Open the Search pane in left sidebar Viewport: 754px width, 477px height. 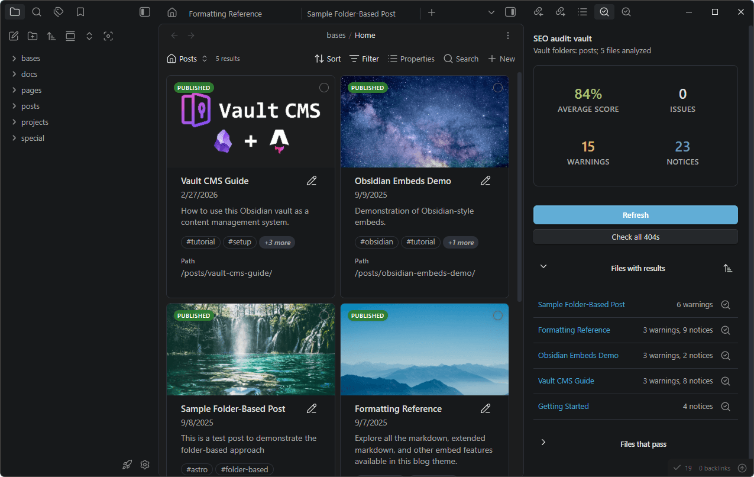click(37, 11)
